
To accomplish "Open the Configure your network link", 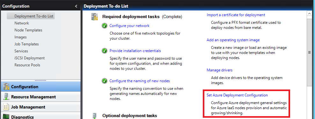I will click(x=129, y=26).
